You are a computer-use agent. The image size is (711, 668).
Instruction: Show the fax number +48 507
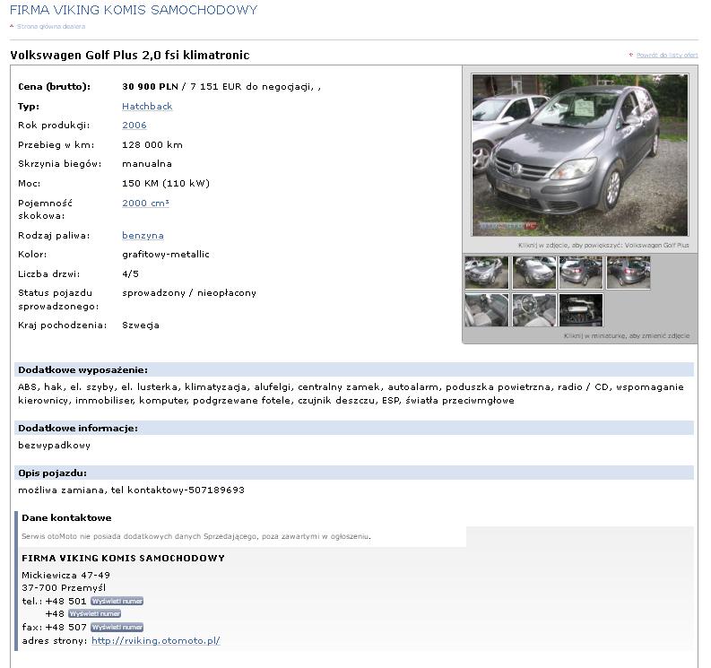coord(117,627)
